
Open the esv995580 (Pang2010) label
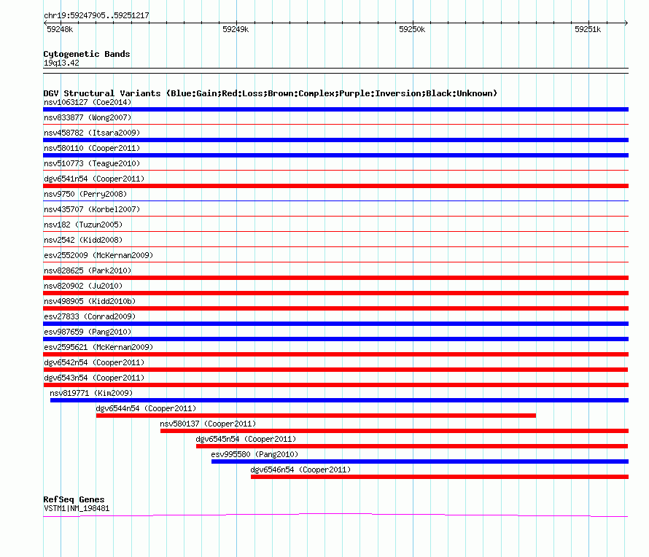click(254, 454)
